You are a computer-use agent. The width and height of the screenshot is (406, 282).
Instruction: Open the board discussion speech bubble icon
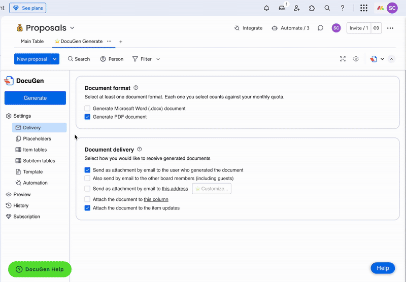tap(320, 28)
